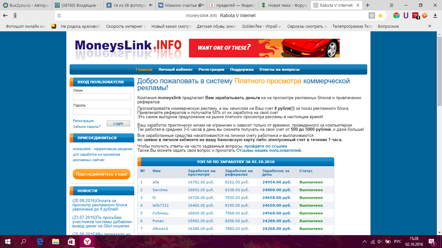Select the nickname Albina16 in the table

tap(160, 229)
